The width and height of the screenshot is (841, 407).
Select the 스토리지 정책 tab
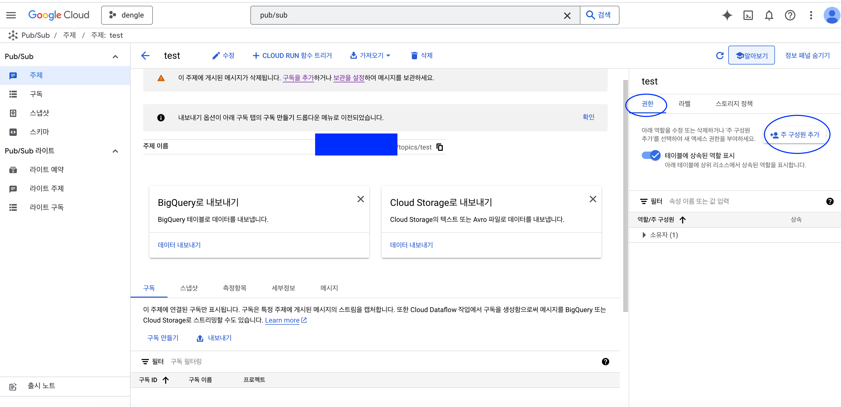point(734,104)
